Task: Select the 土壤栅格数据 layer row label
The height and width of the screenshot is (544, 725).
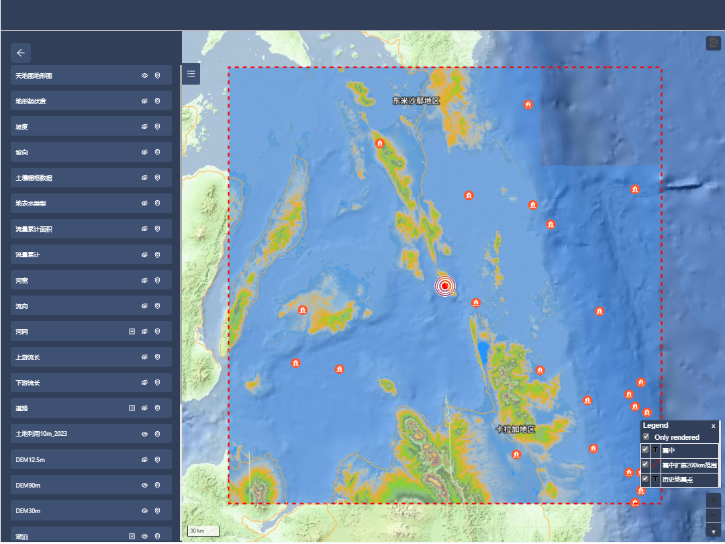Action: click(34, 177)
